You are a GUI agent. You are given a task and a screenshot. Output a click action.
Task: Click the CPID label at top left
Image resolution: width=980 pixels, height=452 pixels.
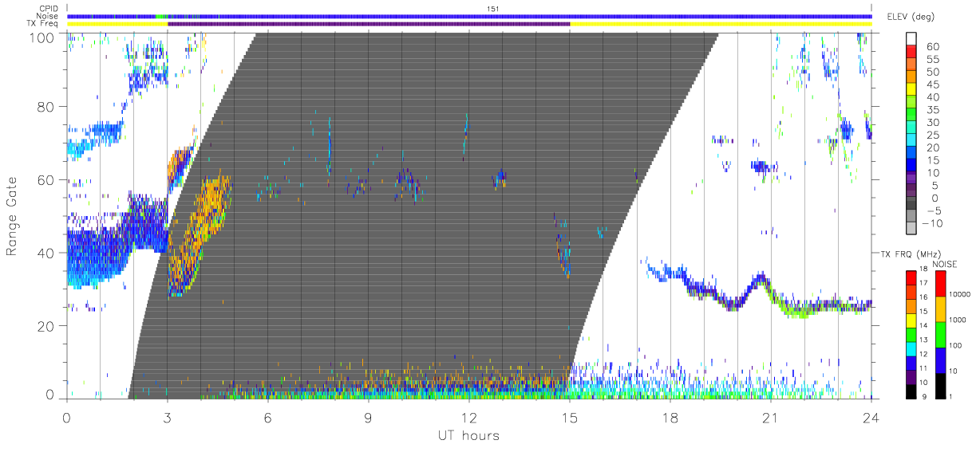(49, 8)
